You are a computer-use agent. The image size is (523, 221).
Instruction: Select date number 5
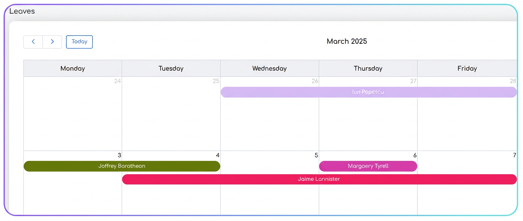[x=316, y=155]
